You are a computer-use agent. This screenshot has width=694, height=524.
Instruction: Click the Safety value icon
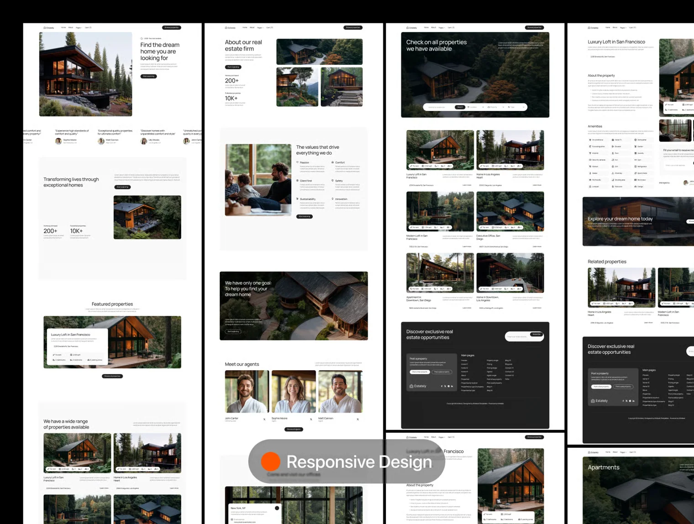333,181
